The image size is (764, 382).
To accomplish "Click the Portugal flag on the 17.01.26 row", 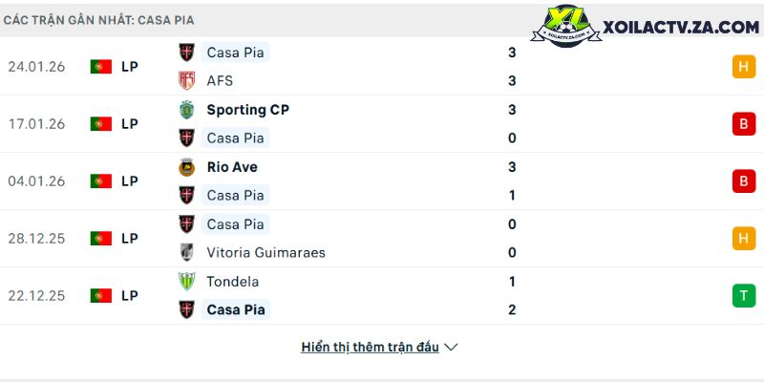I will click(x=101, y=124).
